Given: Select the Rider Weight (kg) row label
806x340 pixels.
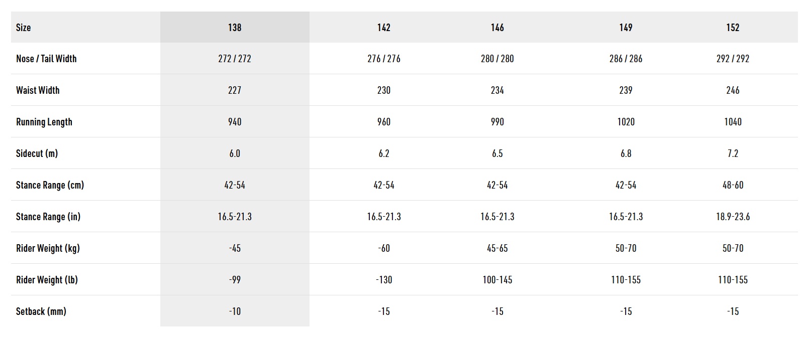Looking at the screenshot, I should (48, 248).
